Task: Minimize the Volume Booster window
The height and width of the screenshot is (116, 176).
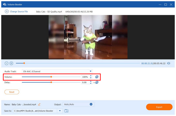Action: (x=160, y=4)
